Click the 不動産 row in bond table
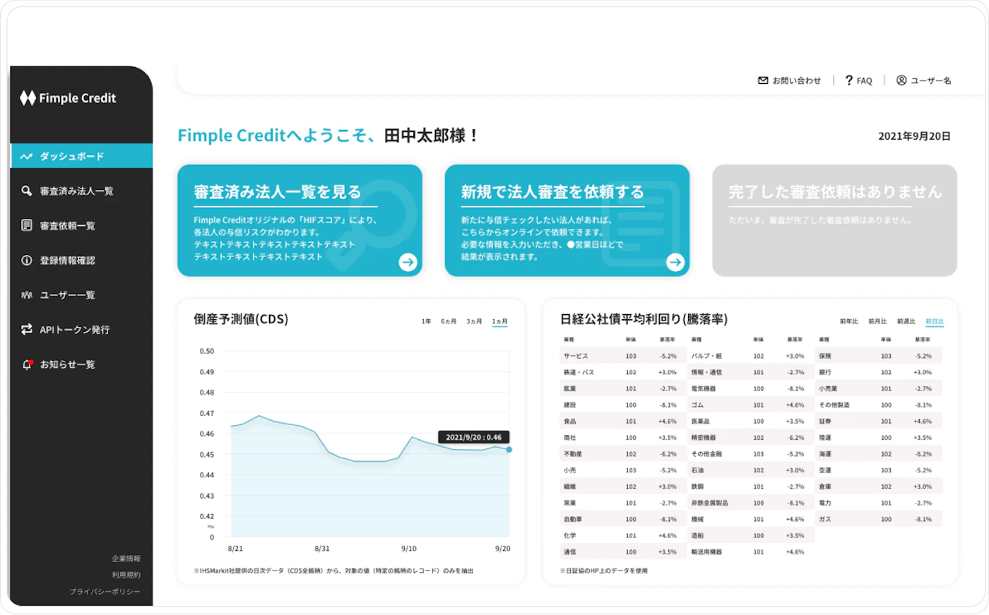Viewport: 989px width, 615px height. point(622,454)
